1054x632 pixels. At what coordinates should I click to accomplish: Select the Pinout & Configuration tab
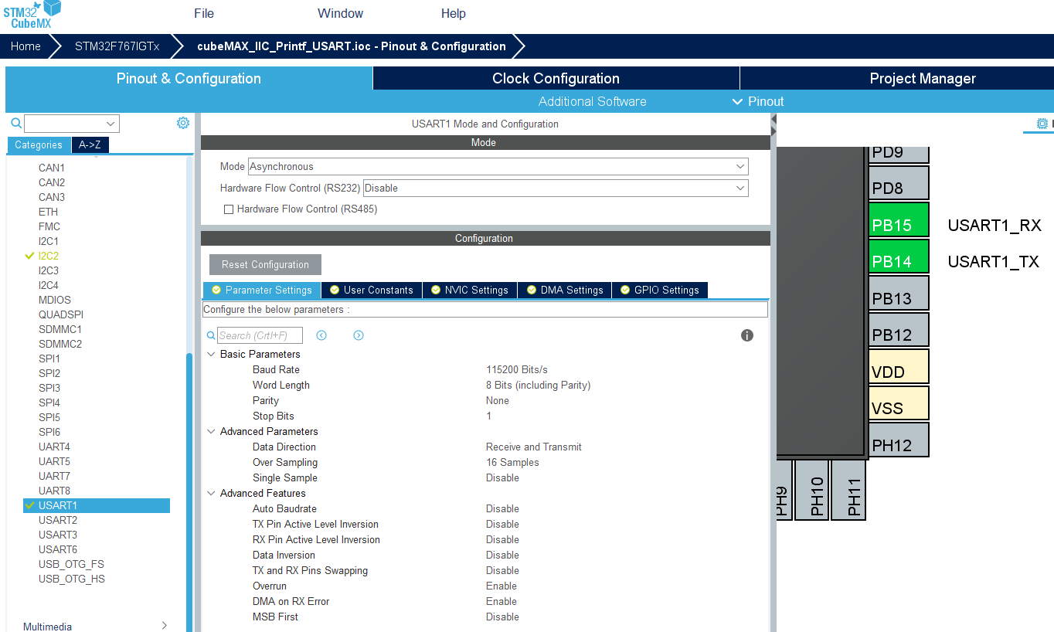[189, 78]
